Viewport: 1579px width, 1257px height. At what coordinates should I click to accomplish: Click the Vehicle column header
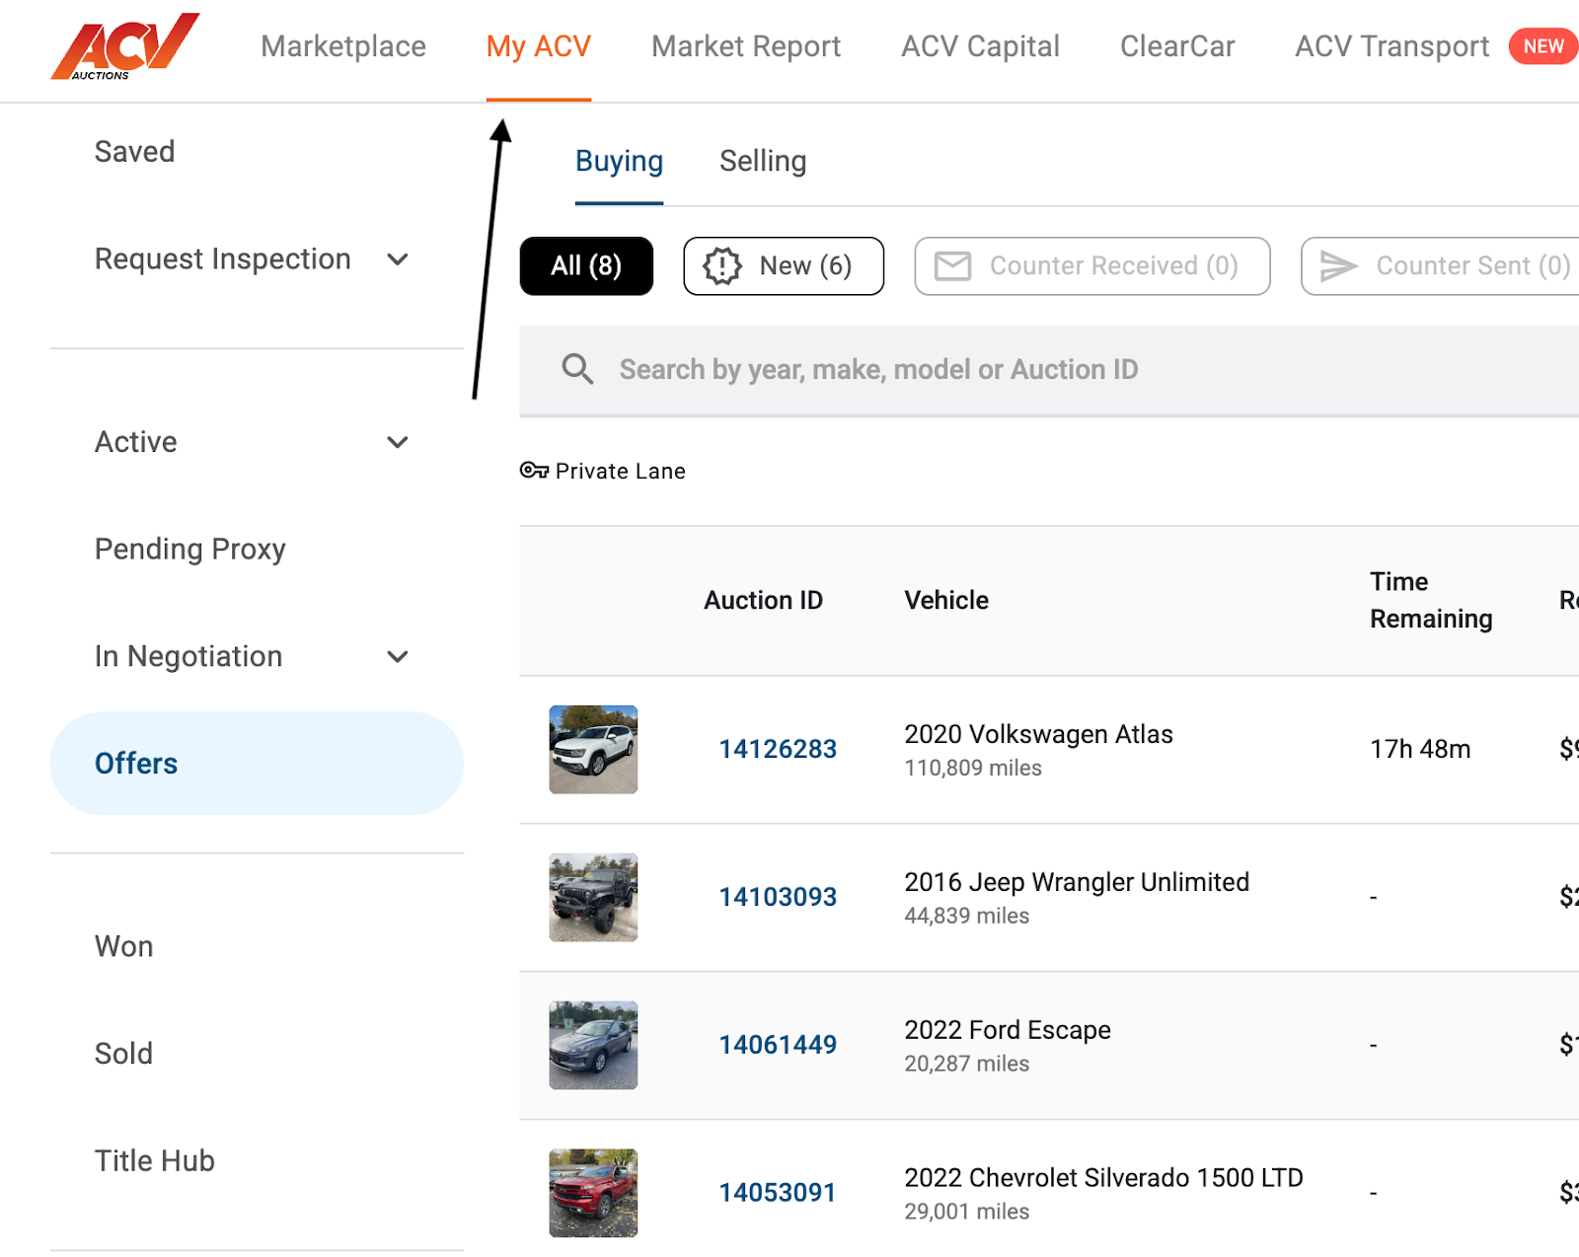click(x=946, y=600)
